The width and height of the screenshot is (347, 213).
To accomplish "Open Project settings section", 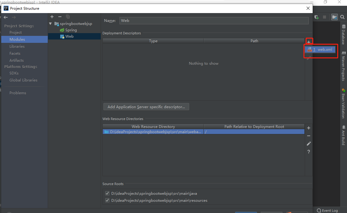I will point(16,32).
